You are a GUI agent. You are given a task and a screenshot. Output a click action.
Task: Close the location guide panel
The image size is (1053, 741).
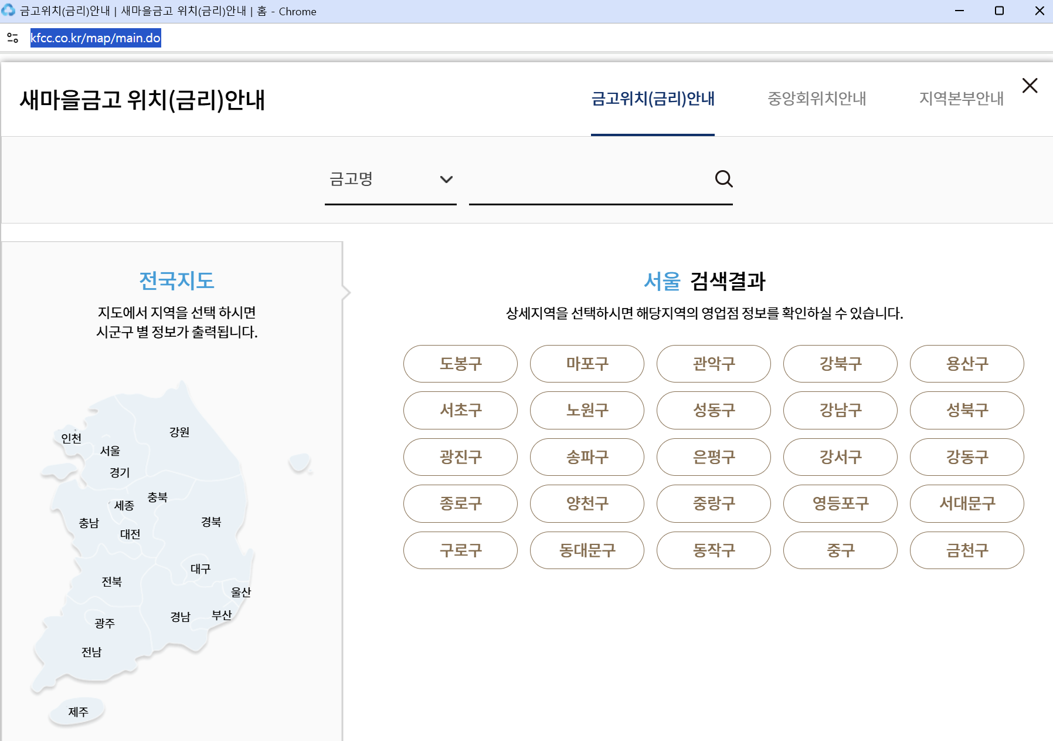click(x=1030, y=86)
